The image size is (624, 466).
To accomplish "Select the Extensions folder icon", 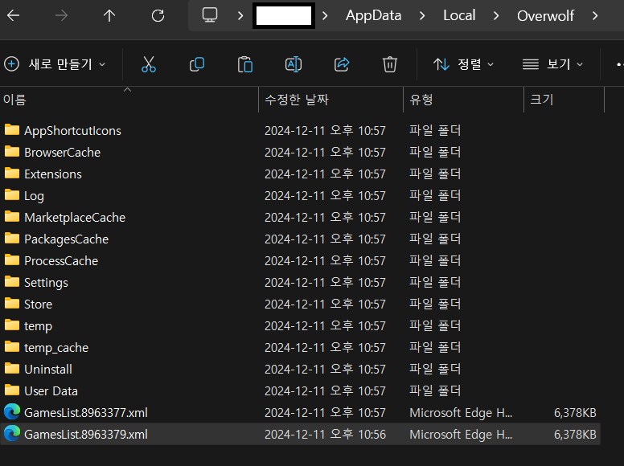I will tap(12, 173).
